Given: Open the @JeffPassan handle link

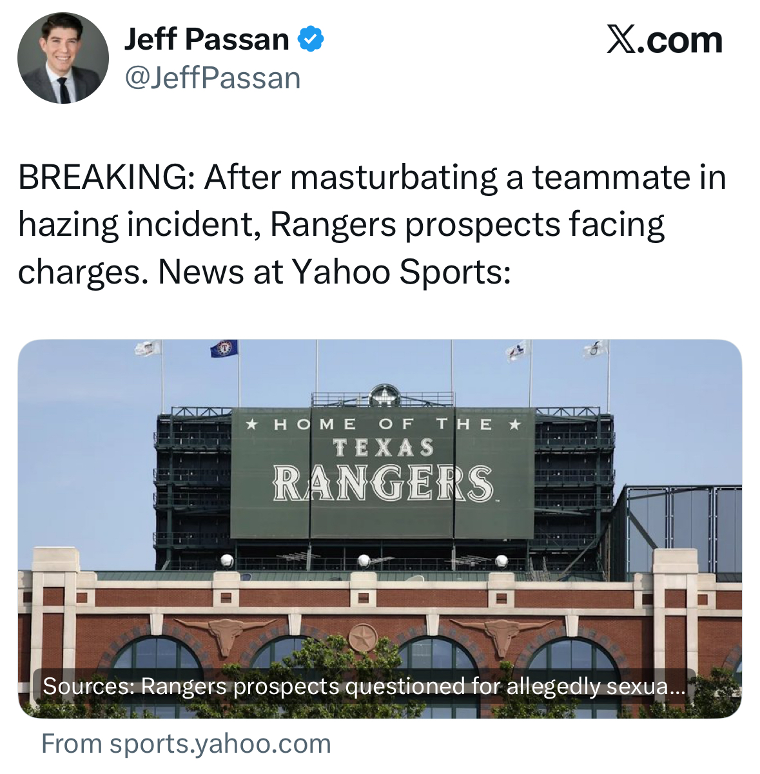Looking at the screenshot, I should pyautogui.click(x=212, y=79).
